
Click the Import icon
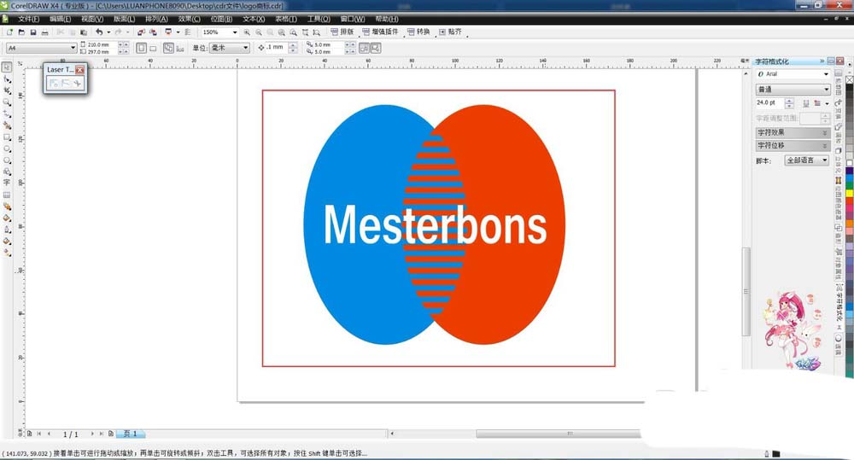tap(141, 32)
